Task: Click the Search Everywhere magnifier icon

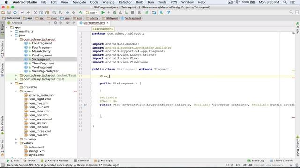Action: coord(291,12)
